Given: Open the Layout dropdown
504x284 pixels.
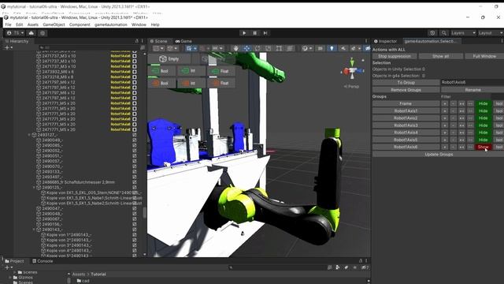Looking at the screenshot, I should click(490, 33).
